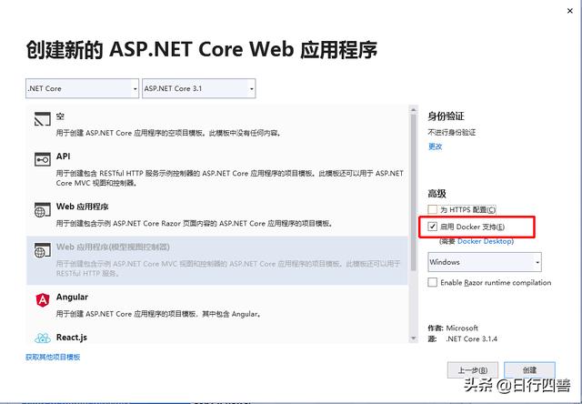Toggle Enable Razor runtime compilation checkbox
Screen dimensions: 582x404
(433, 282)
